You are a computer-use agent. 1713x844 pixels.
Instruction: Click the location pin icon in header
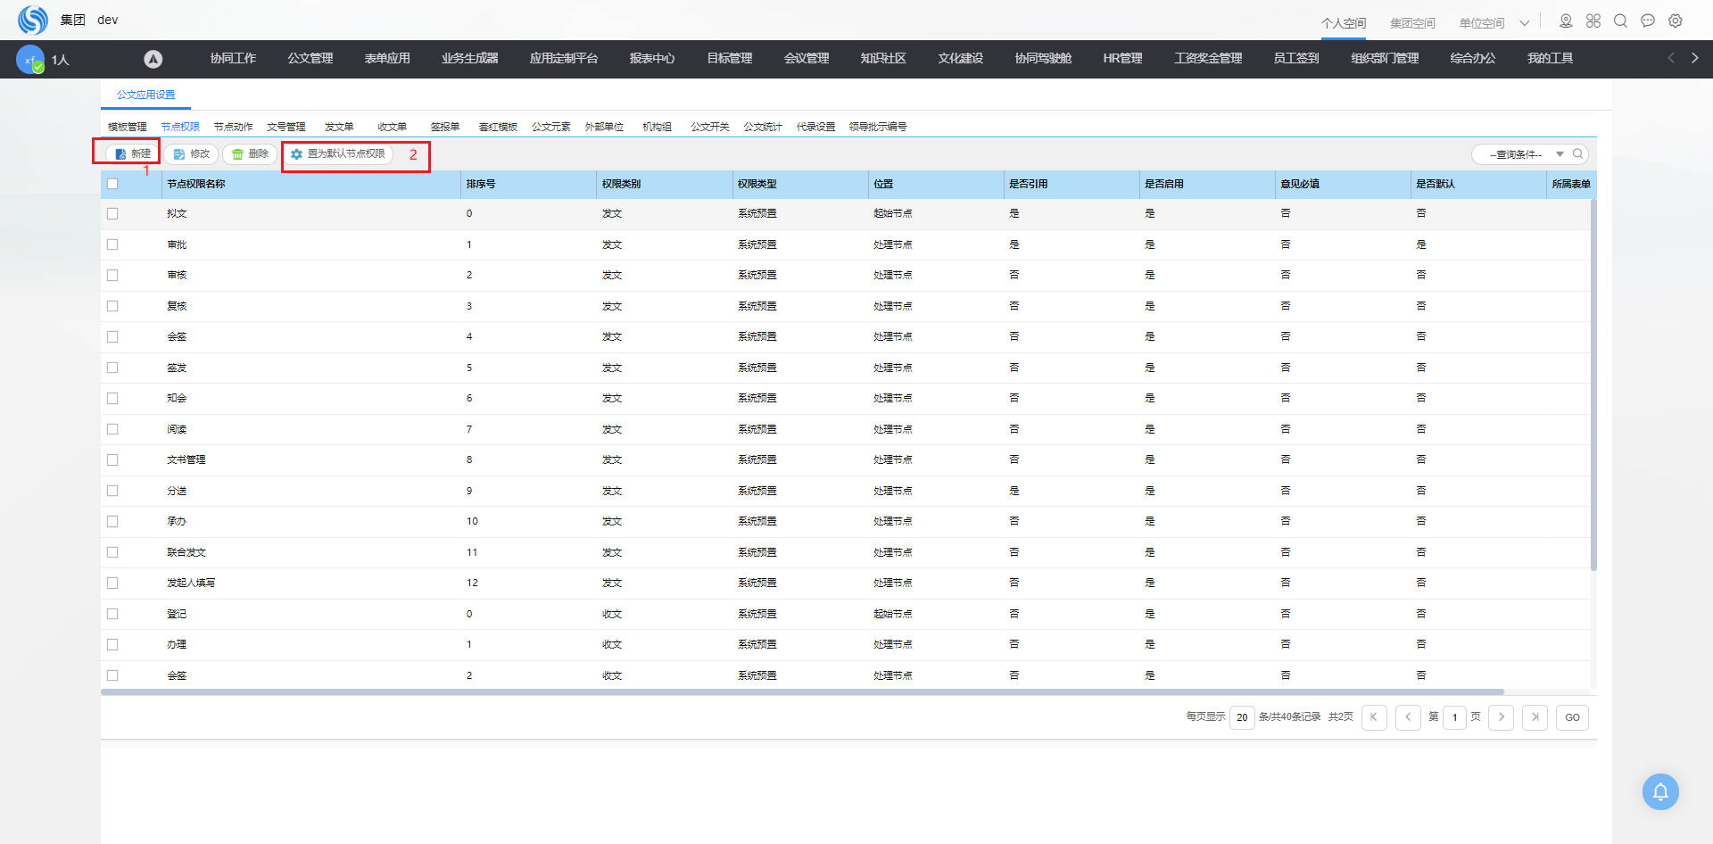tap(1566, 21)
